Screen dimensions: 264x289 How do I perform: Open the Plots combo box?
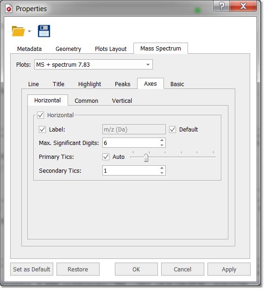click(x=93, y=64)
